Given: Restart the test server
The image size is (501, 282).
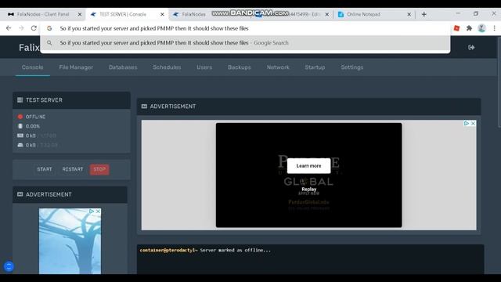Looking at the screenshot, I should (73, 169).
